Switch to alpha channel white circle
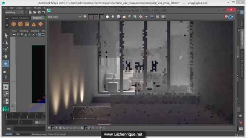The image size is (246, 138). (x=107, y=17)
